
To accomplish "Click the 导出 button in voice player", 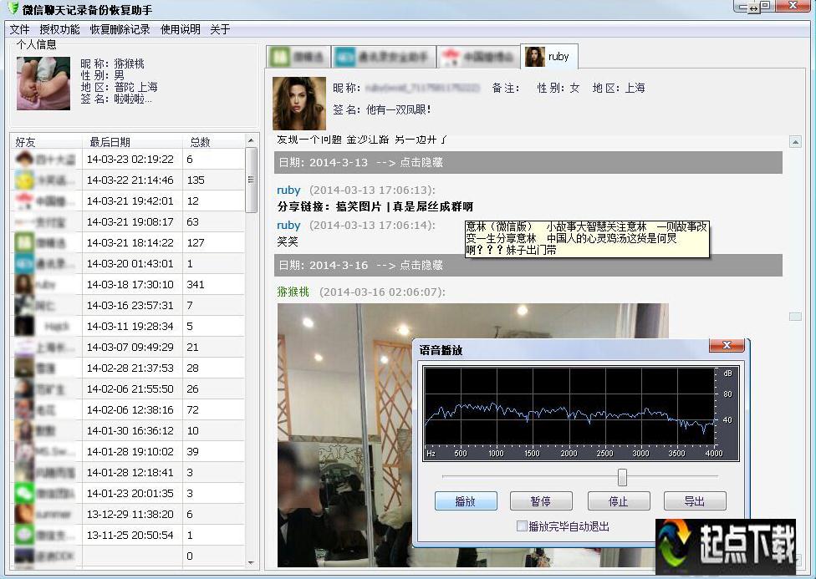I will (x=695, y=501).
